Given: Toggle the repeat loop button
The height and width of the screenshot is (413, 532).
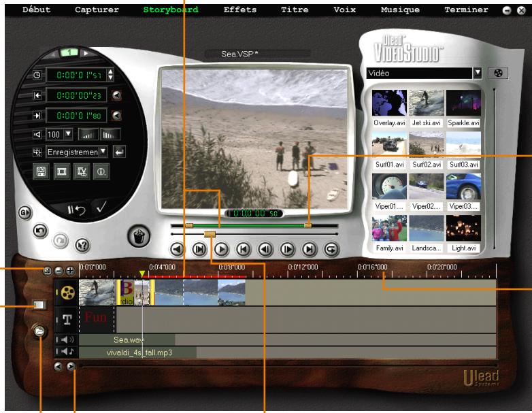Looking at the screenshot, I should point(331,250).
